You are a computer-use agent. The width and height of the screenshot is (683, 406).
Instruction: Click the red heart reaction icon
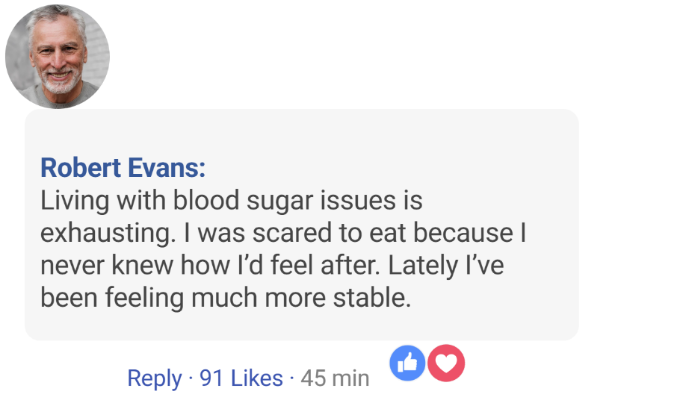click(446, 363)
